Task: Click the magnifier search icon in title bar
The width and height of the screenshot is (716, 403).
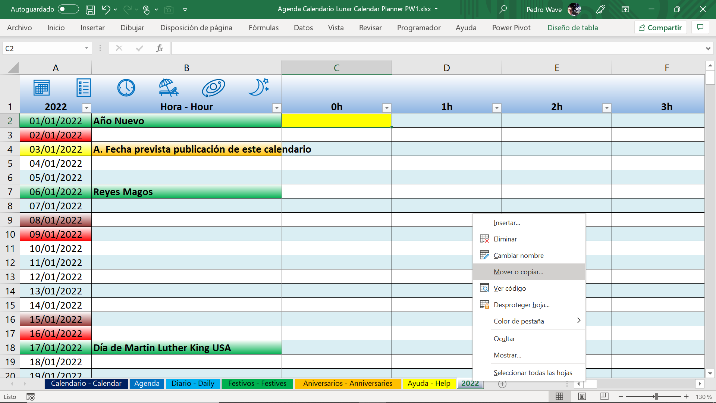Action: [503, 9]
